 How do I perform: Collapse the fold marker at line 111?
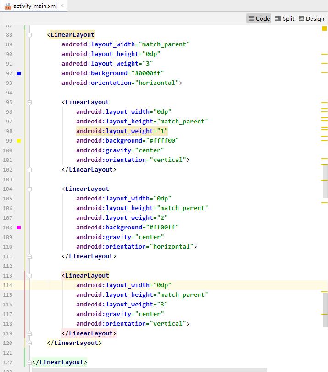coord(29,256)
